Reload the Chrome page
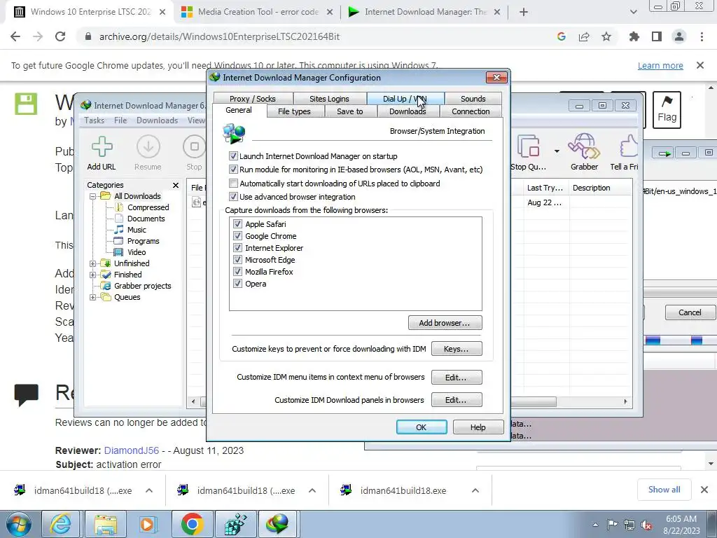Screen dimensions: 717x538 [60, 36]
